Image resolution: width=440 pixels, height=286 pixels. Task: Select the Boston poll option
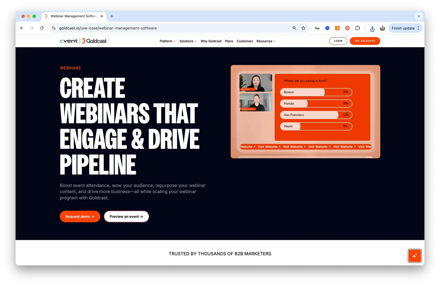(316, 92)
